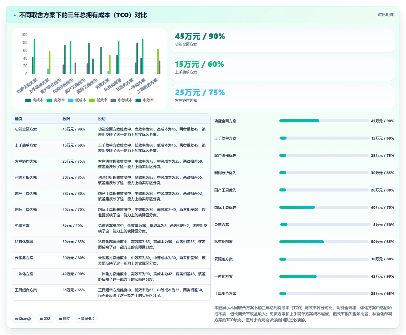
Task: Hide the 低效率 series via legend
Action: 98,100
